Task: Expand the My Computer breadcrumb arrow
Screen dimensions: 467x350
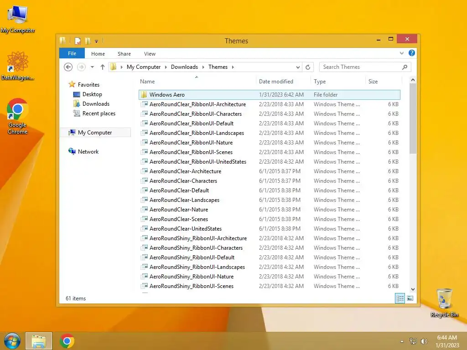Action: pyautogui.click(x=166, y=67)
